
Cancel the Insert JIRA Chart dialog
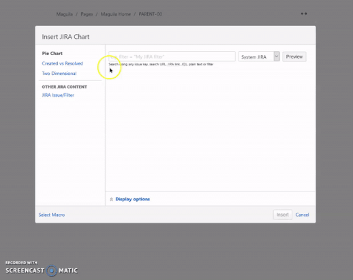tap(302, 215)
